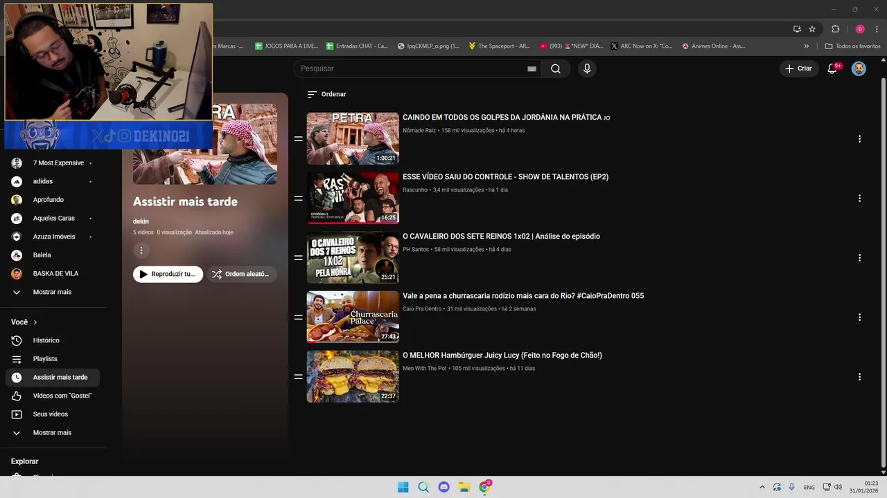Open playlist three-dot options menu

pos(141,250)
